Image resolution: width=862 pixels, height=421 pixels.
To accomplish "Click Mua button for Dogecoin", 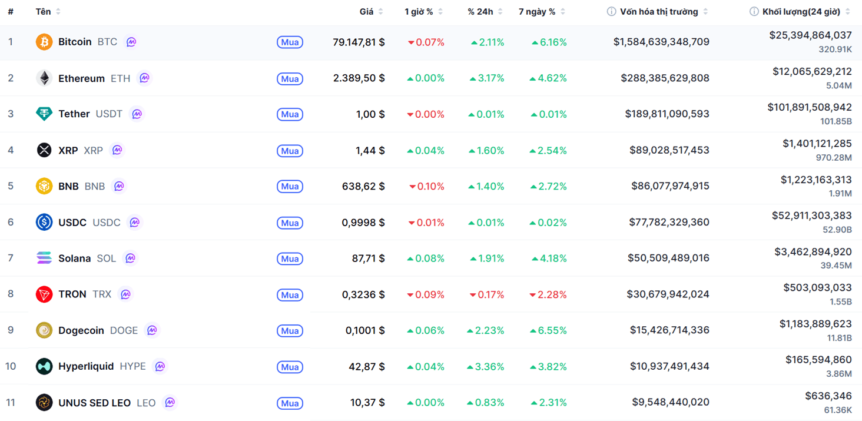I will (x=290, y=331).
